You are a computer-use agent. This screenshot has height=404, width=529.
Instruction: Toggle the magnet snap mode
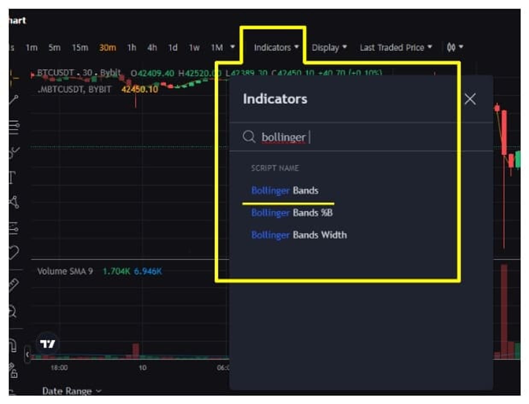(13, 345)
